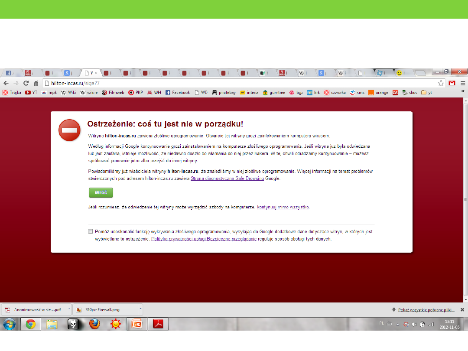Click the address bar with hilton-incas.ru
Screen dimensions: 468x351
[x=238, y=83]
